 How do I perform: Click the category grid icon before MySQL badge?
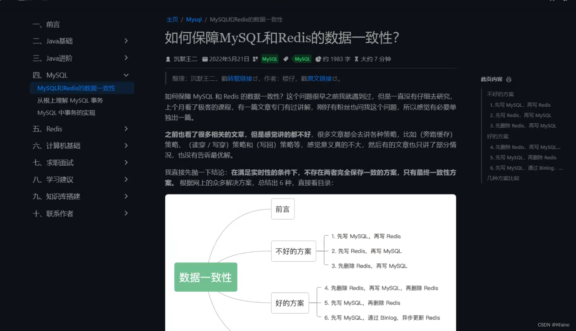point(255,59)
